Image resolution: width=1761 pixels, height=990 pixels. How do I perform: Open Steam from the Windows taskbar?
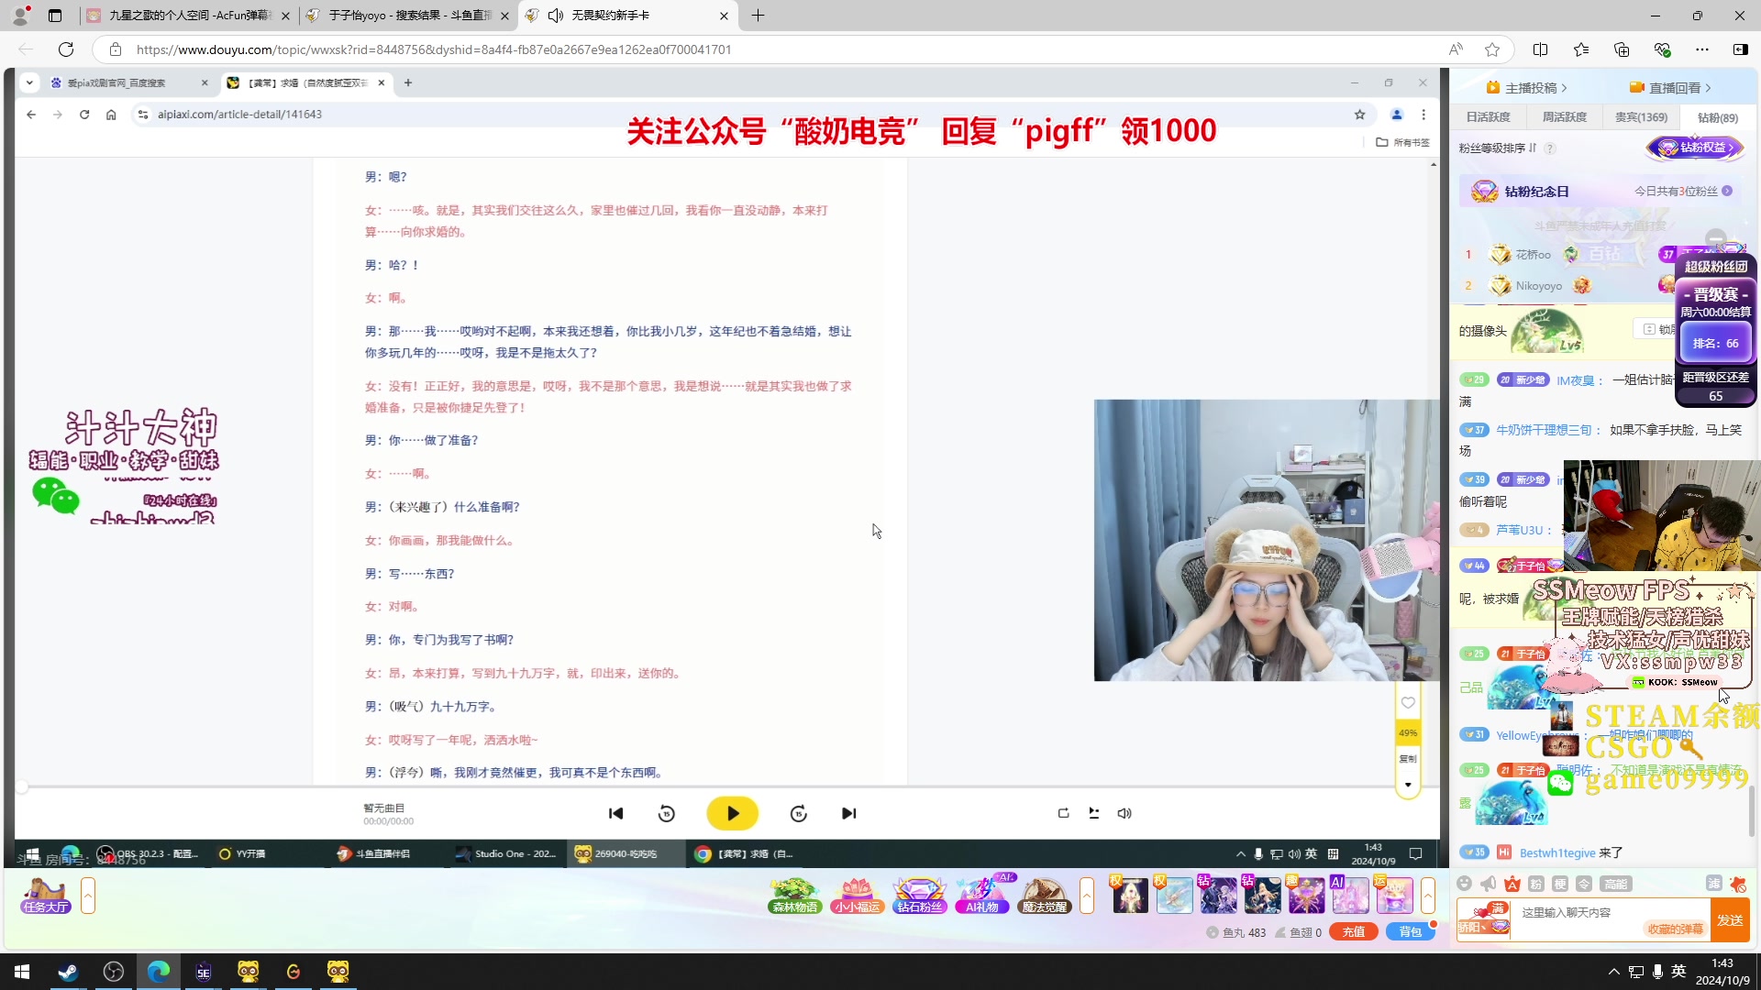coord(68,972)
